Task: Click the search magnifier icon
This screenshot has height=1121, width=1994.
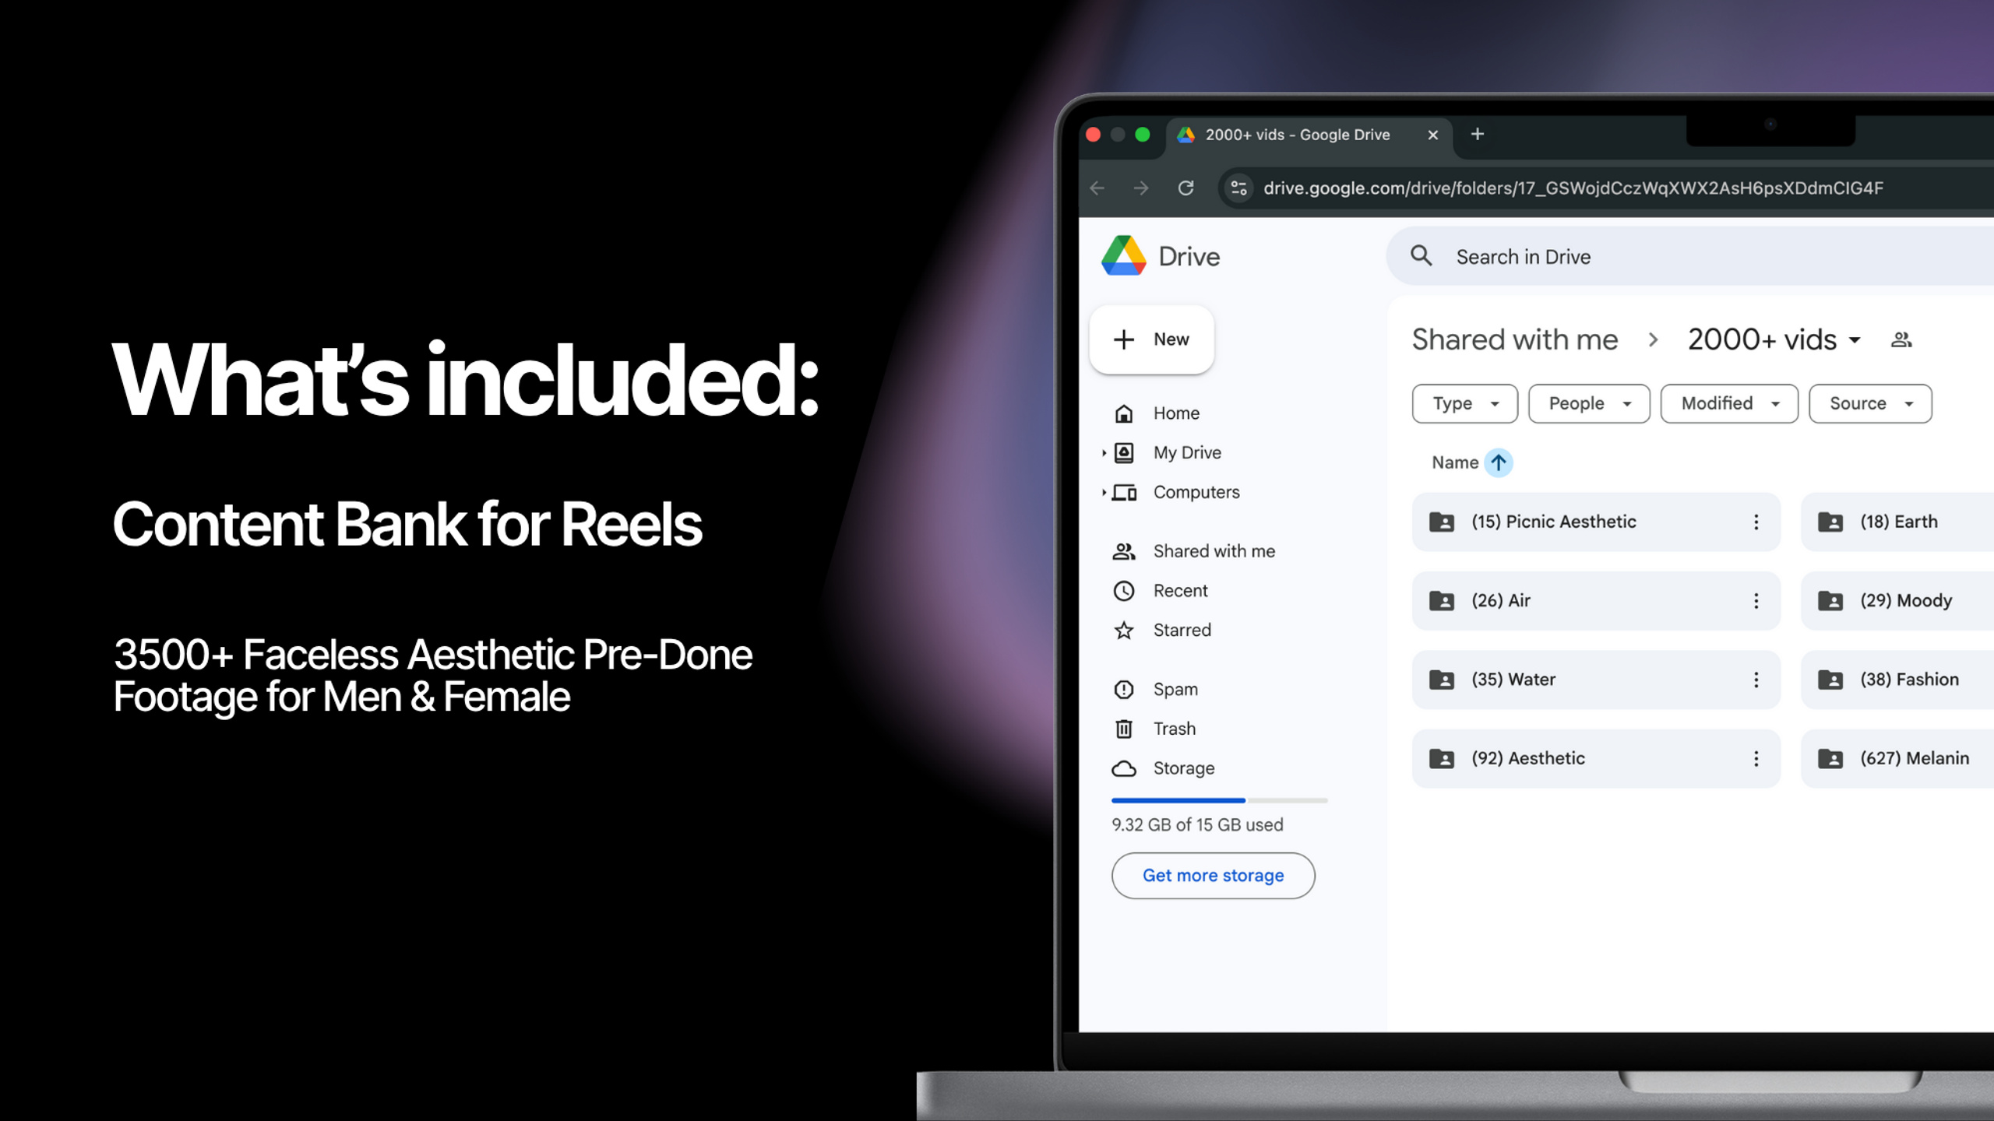Action: pyautogui.click(x=1422, y=256)
